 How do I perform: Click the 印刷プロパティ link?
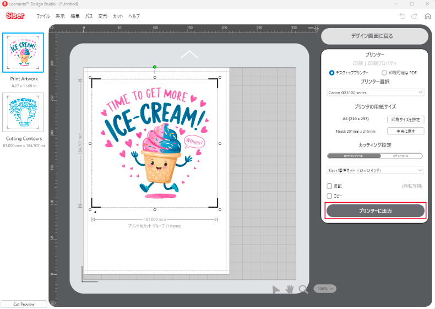[x=382, y=63]
